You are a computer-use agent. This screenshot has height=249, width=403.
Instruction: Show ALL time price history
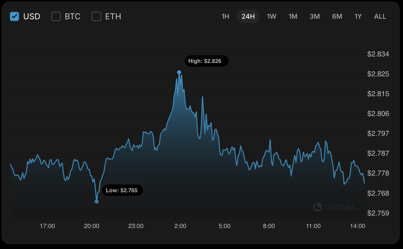click(x=380, y=16)
